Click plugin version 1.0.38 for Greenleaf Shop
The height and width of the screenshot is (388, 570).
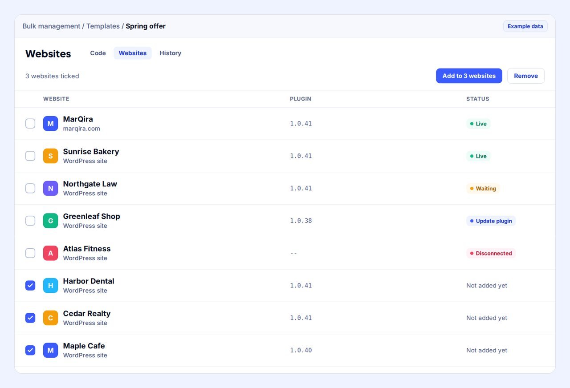301,221
